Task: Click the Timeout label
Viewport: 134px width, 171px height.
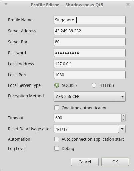Action: [x=16, y=118]
